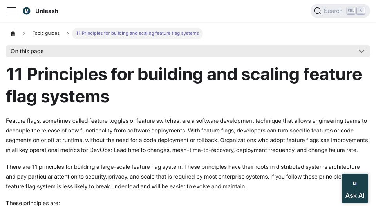Open Topic guides breadcrumb
The image size is (376, 211).
click(46, 33)
